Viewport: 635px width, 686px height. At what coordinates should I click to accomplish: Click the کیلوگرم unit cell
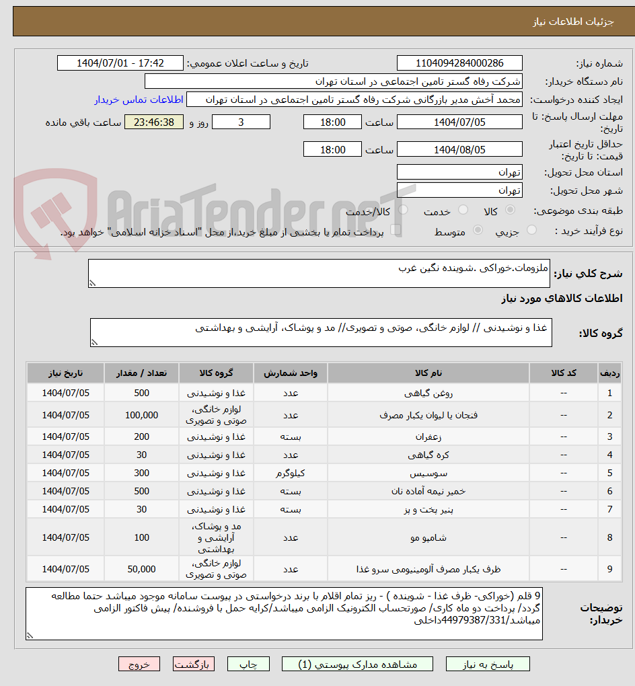coord(291,473)
